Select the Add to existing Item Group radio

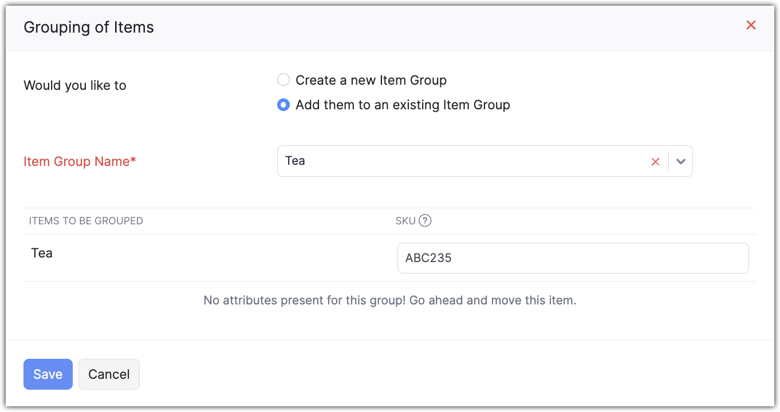pyautogui.click(x=283, y=105)
